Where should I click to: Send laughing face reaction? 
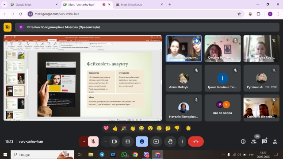[141, 128]
